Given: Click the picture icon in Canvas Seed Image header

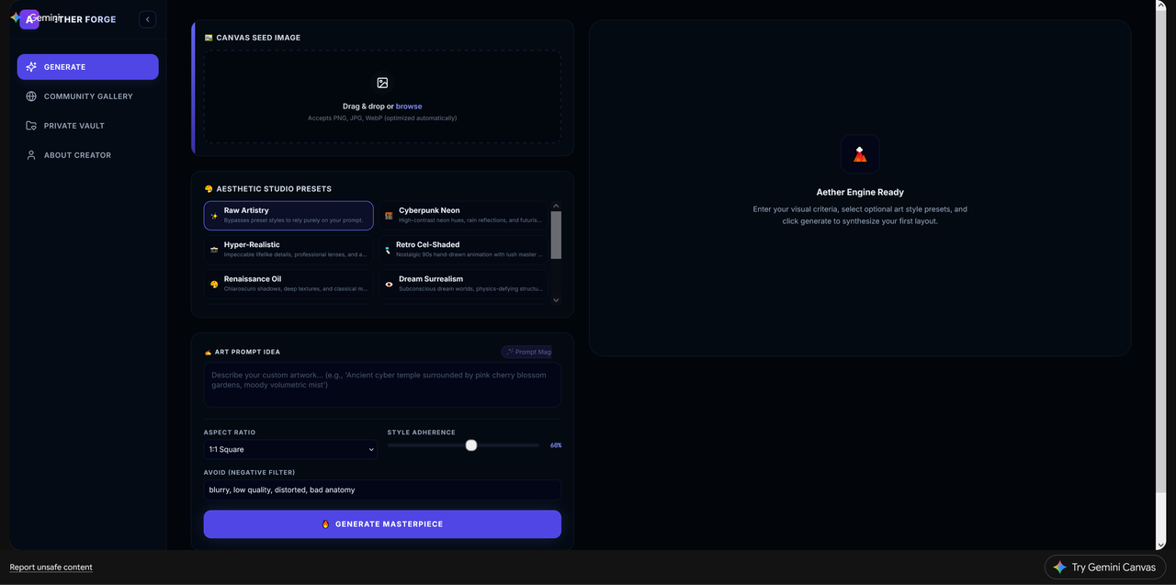Looking at the screenshot, I should point(209,39).
